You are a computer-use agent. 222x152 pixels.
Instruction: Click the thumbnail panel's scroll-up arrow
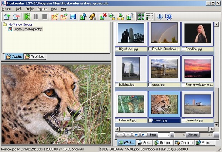click(216, 25)
